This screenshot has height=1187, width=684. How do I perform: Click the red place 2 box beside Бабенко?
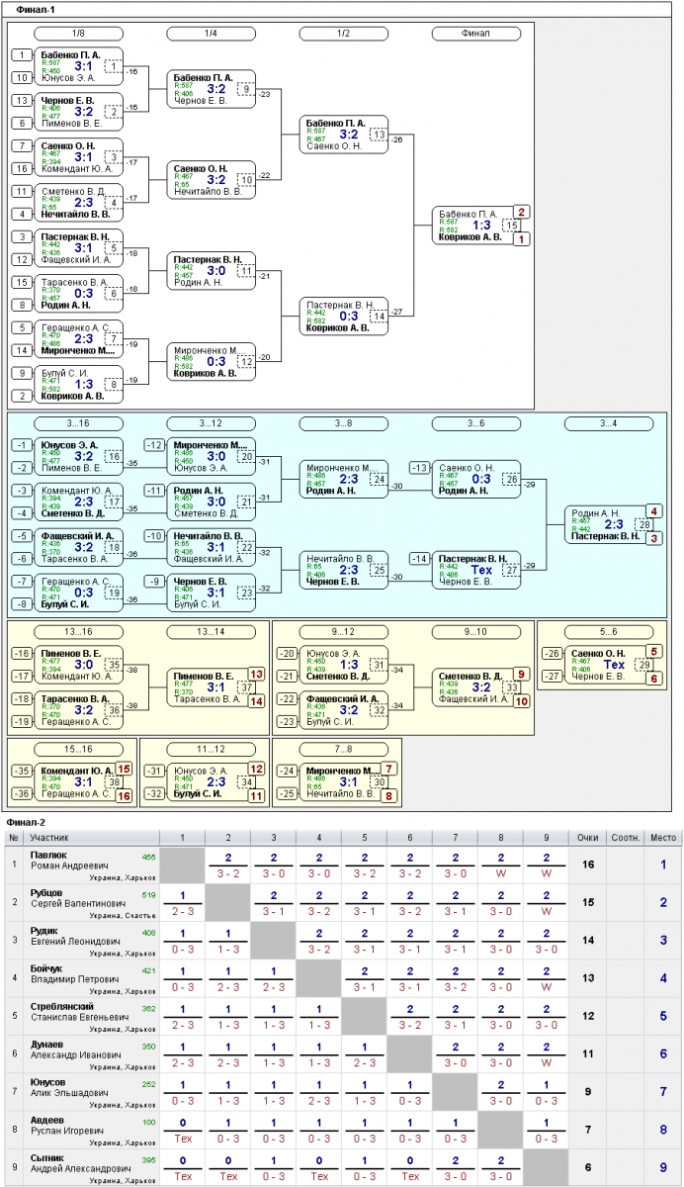pyautogui.click(x=522, y=212)
